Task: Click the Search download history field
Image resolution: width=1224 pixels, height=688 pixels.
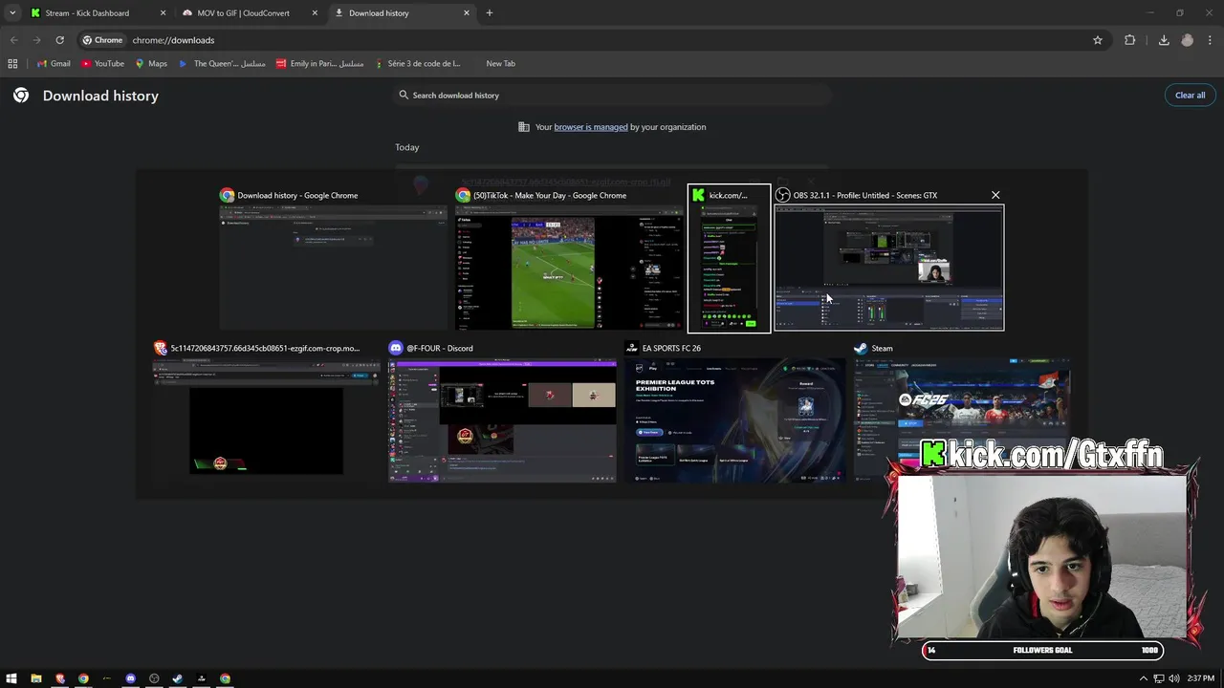Action: (x=612, y=96)
